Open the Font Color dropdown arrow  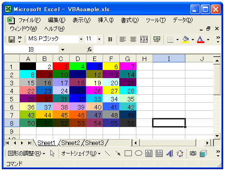tap(208, 39)
